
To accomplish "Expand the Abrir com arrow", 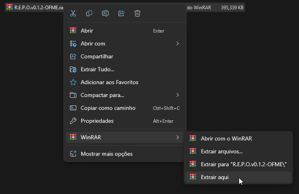I will [x=178, y=43].
